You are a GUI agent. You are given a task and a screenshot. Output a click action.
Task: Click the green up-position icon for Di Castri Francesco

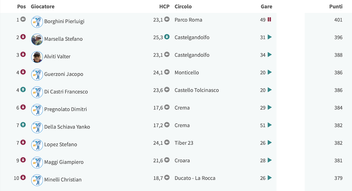click(x=23, y=89)
